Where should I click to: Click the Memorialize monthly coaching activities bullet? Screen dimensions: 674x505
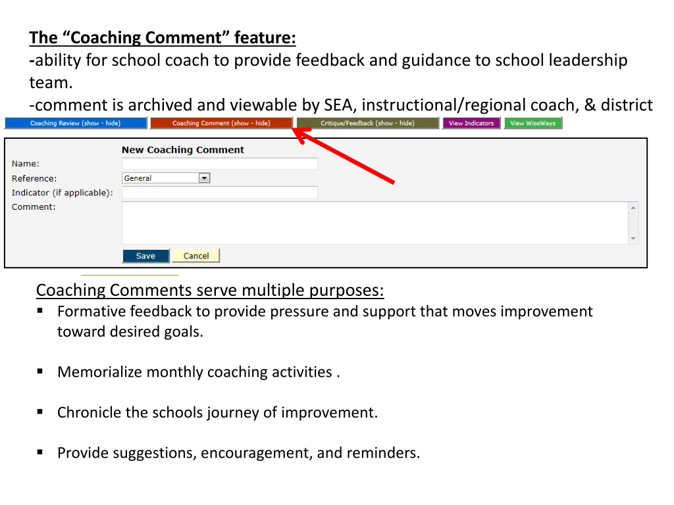click(x=199, y=372)
